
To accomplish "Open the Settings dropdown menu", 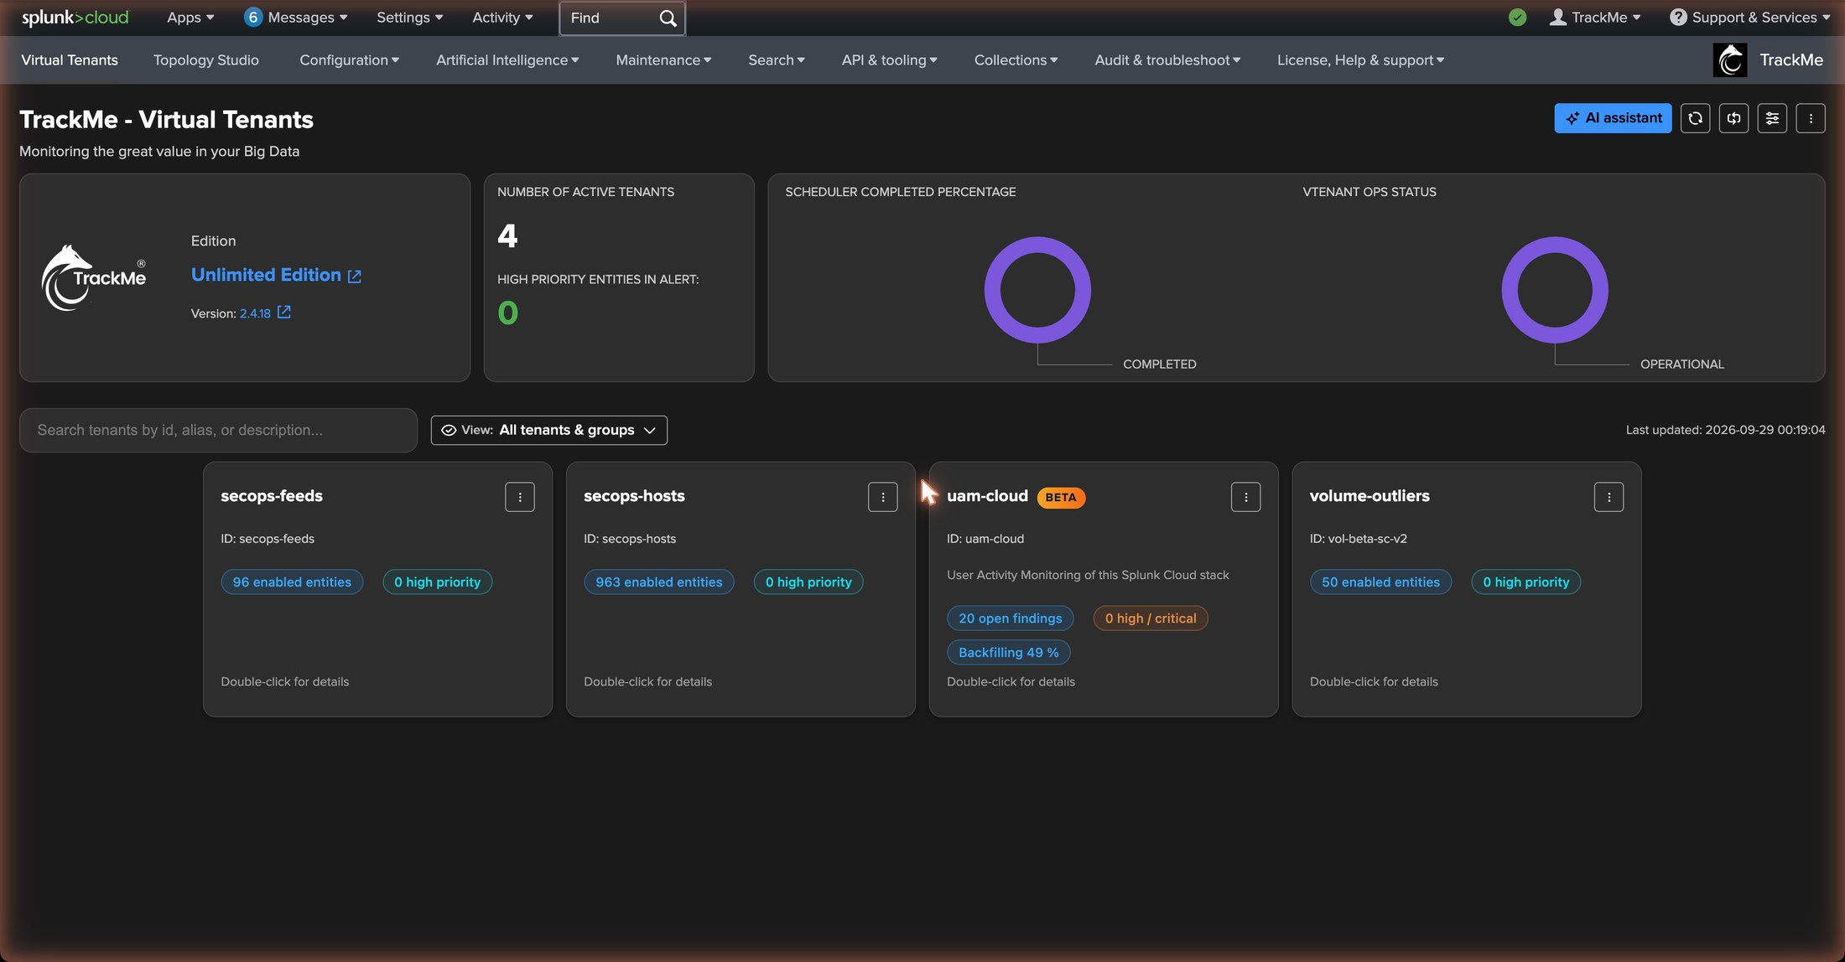I will (x=409, y=18).
